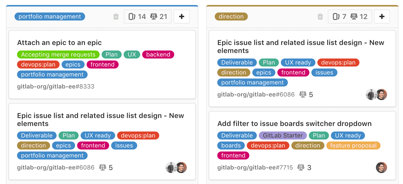The height and width of the screenshot is (184, 403).
Task: Filter by 'Accepting merge requests' label
Action: (x=58, y=54)
